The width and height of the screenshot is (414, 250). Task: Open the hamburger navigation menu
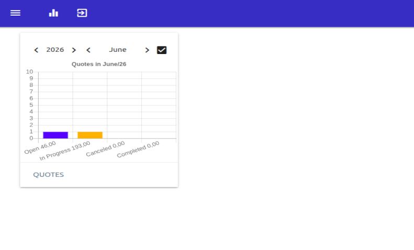coord(15,13)
